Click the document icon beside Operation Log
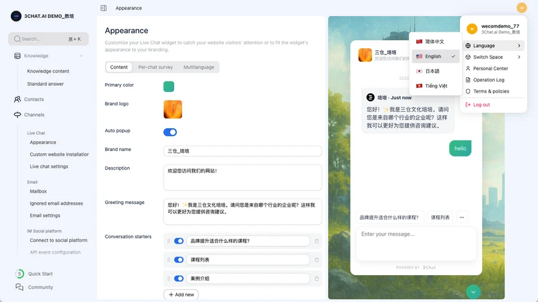538x302 pixels. 468,80
